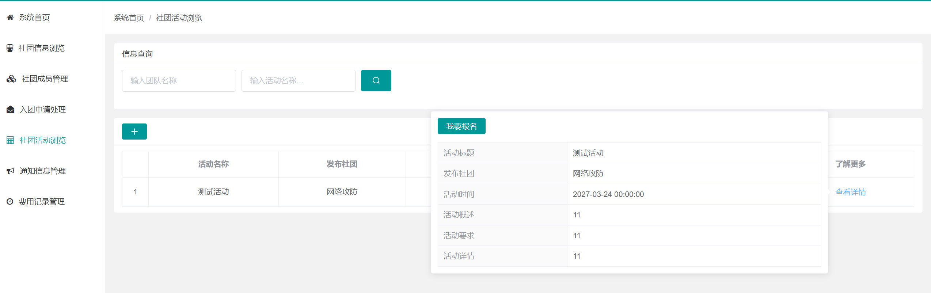
Task: Open 费用记录管理 in the sidebar
Action: point(42,202)
